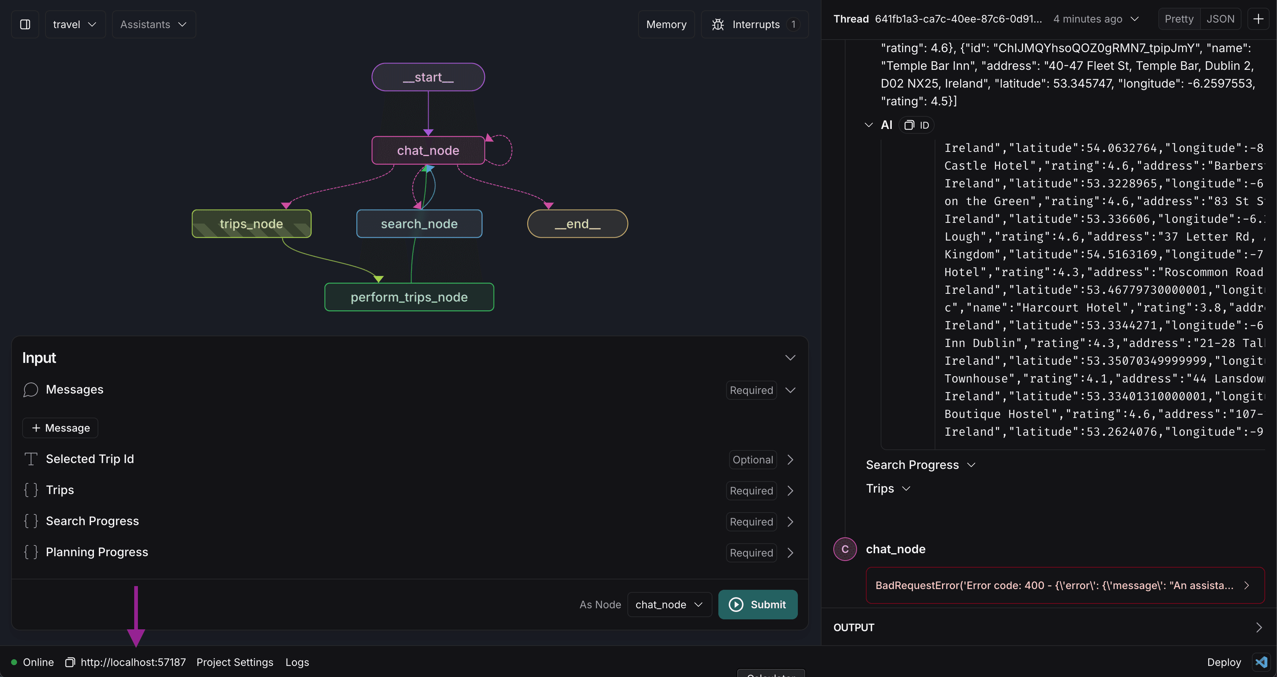Screen dimensions: 1277x677
Task: Copy the localhost URL icon
Action: point(70,662)
